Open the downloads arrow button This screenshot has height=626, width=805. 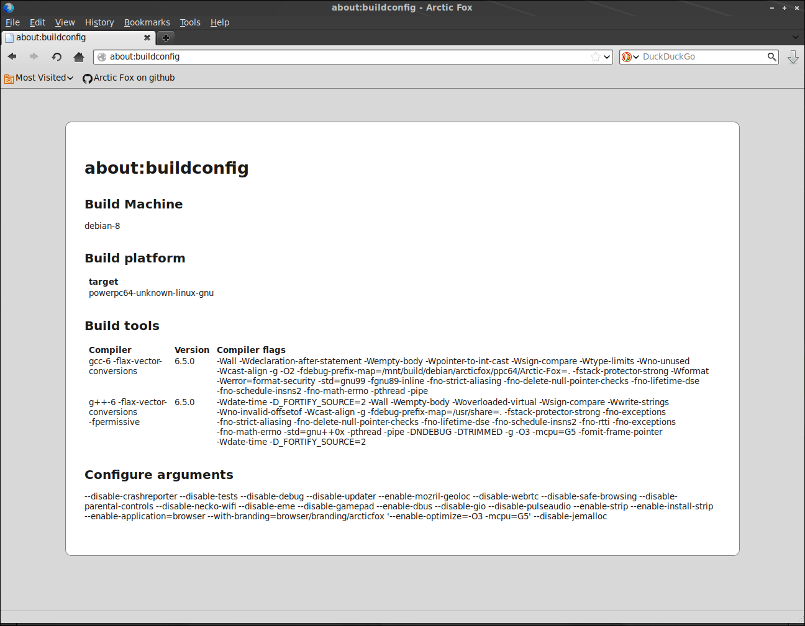[x=793, y=57]
